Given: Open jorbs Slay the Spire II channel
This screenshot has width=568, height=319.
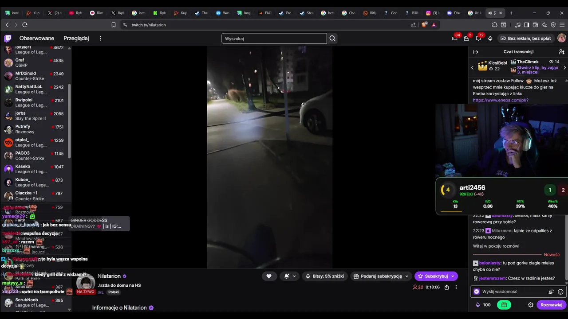Looking at the screenshot, I should pyautogui.click(x=35, y=116).
